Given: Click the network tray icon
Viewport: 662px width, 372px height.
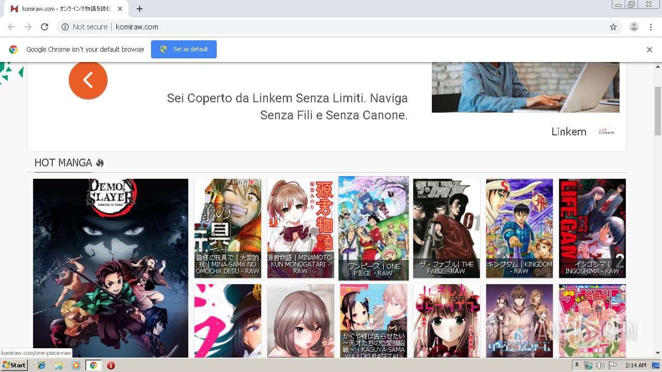Looking at the screenshot, I should tap(588, 365).
